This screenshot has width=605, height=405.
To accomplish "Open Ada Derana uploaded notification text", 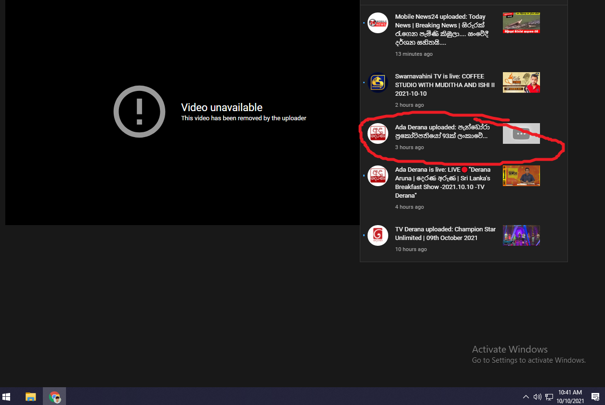I will tap(442, 132).
